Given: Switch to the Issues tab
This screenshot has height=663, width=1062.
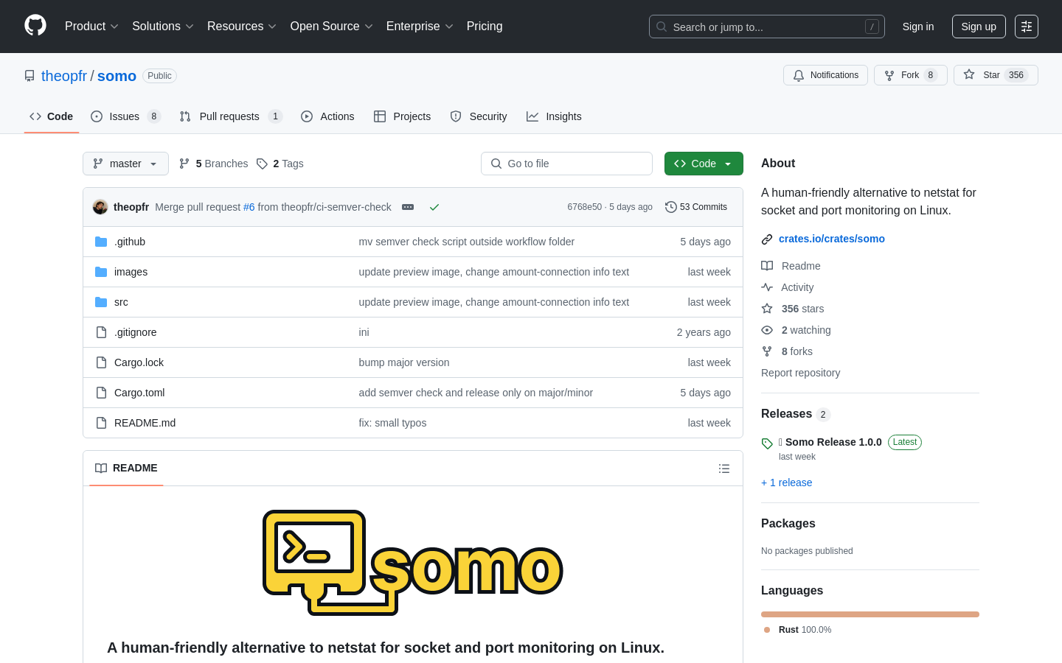Looking at the screenshot, I should click(x=125, y=116).
